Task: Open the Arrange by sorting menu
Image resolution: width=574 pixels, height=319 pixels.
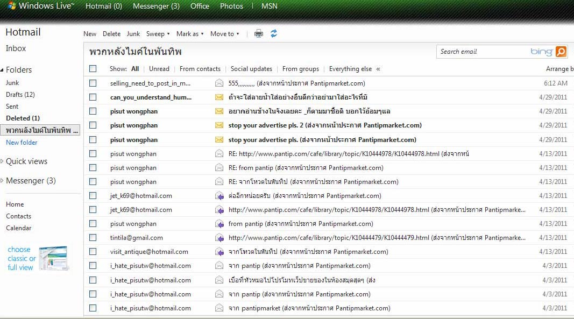Action: pyautogui.click(x=559, y=69)
